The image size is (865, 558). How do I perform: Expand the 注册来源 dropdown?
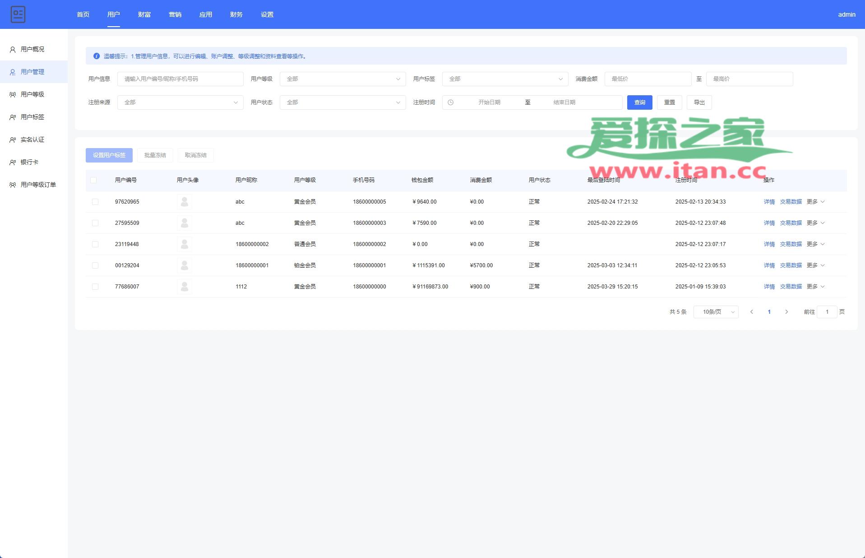coord(180,102)
